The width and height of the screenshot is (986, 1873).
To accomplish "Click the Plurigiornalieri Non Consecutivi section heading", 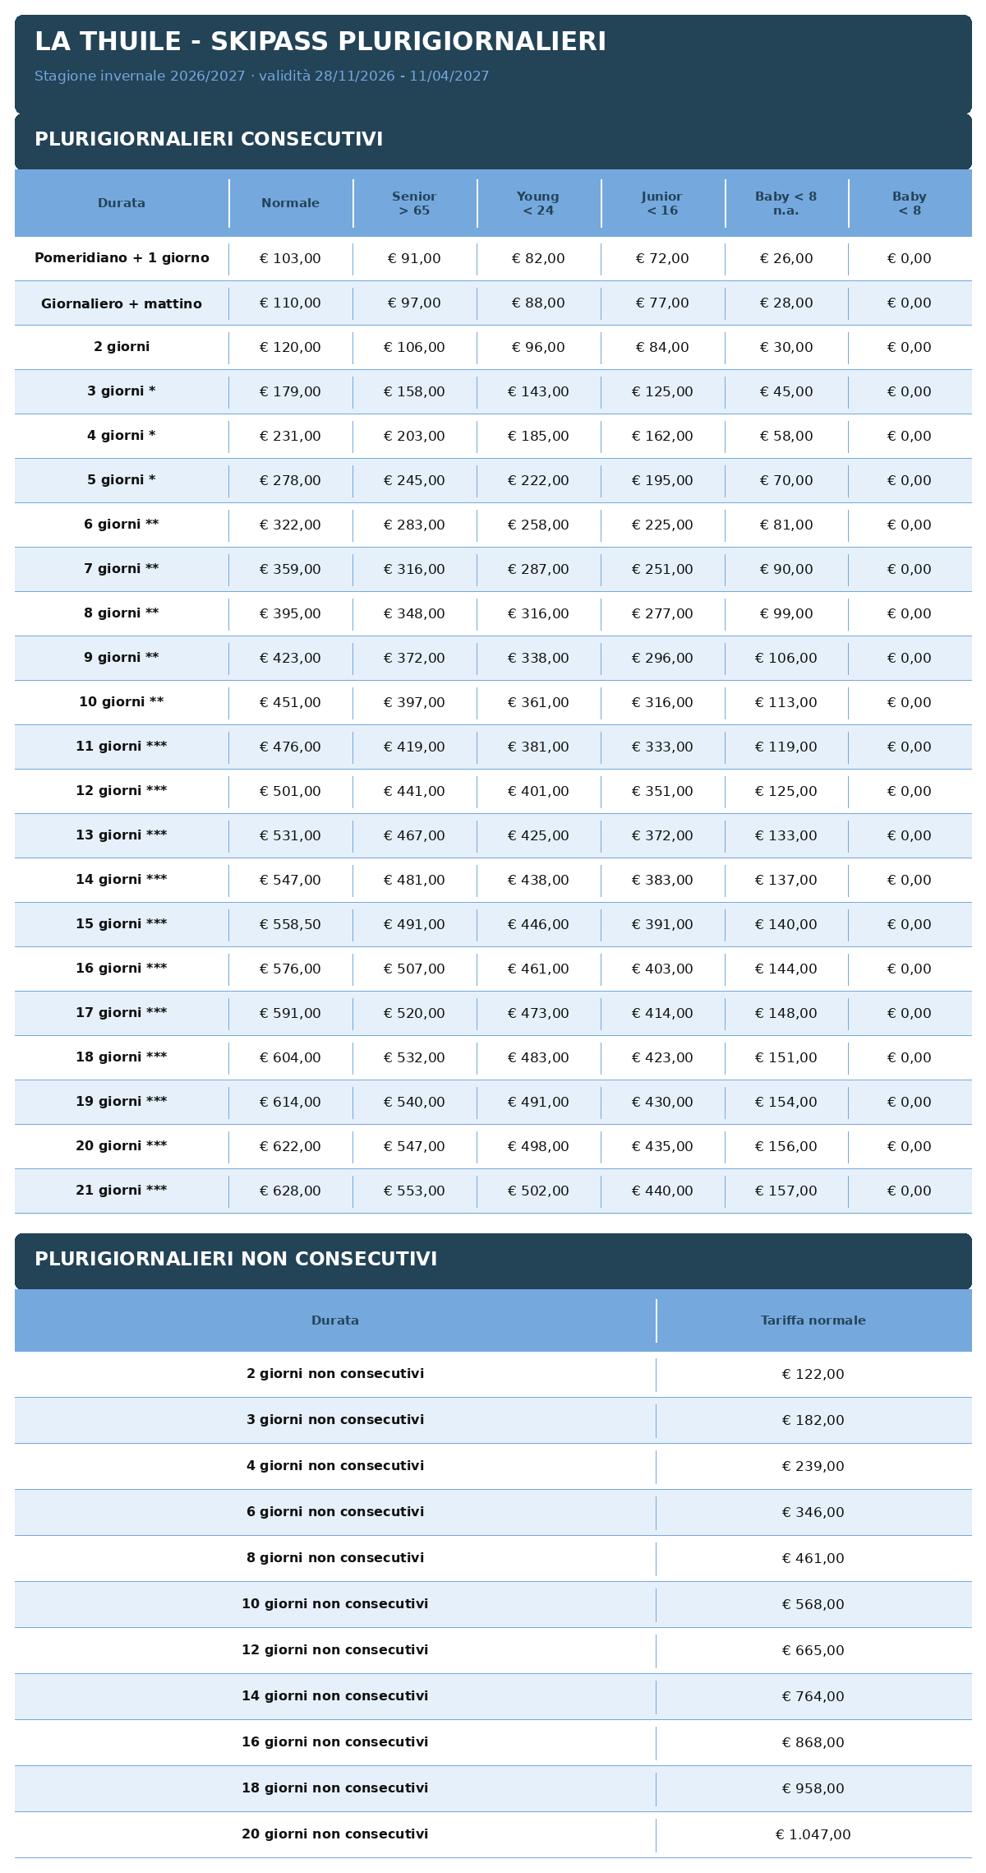I will click(236, 1260).
